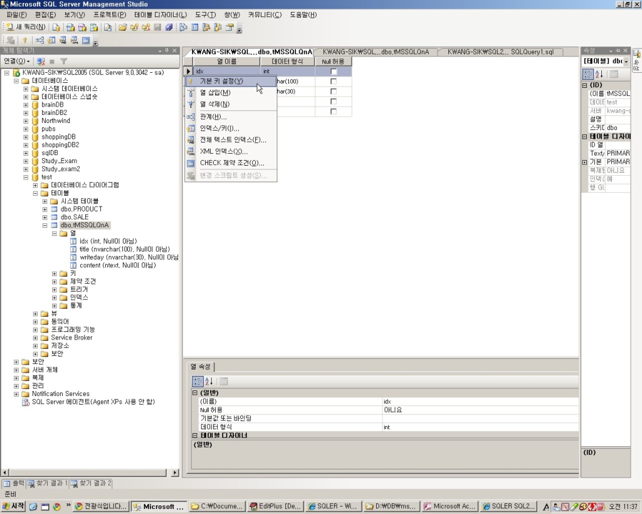Click the Object Explorer icon in toolbar
The height and width of the screenshot is (514, 642).
[x=206, y=28]
